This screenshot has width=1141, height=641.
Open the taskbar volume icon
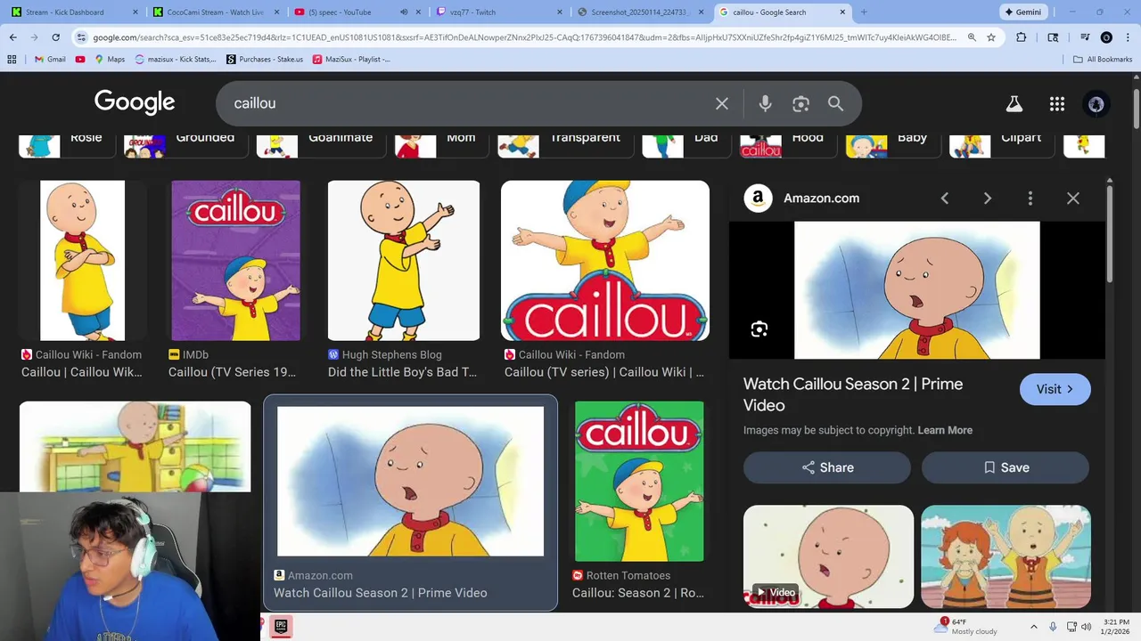pos(1087,627)
